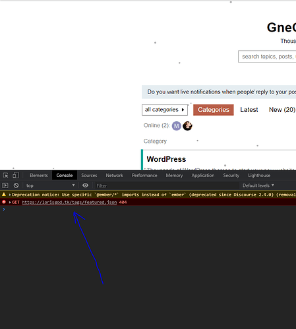This screenshot has height=329, width=296.
Task: Expand the deprecation notice message arrow
Action: click(10, 195)
